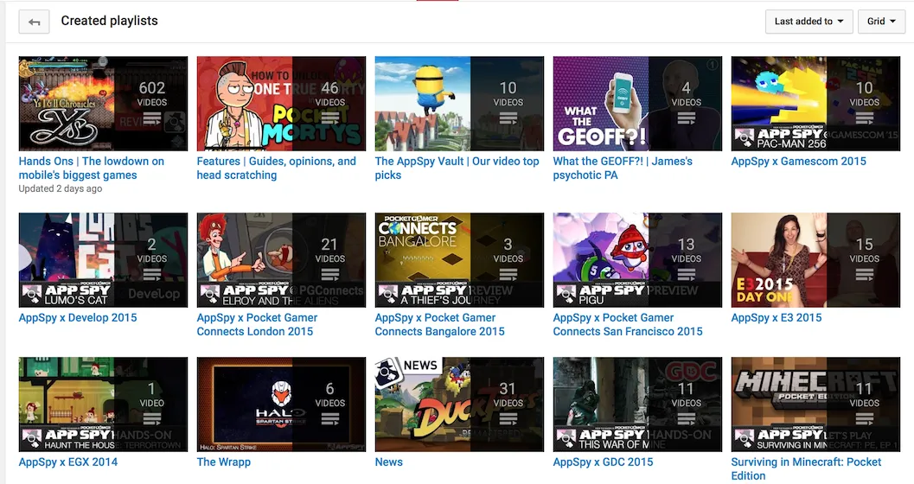Click playlist icon on San Francisco 13 videos overlay

(x=686, y=275)
